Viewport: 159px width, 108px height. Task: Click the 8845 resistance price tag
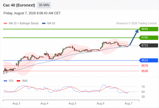point(148,29)
